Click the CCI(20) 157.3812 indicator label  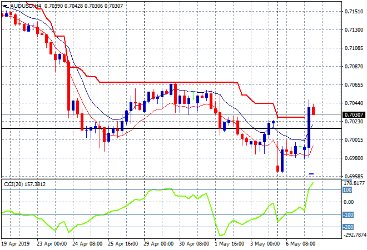point(25,184)
